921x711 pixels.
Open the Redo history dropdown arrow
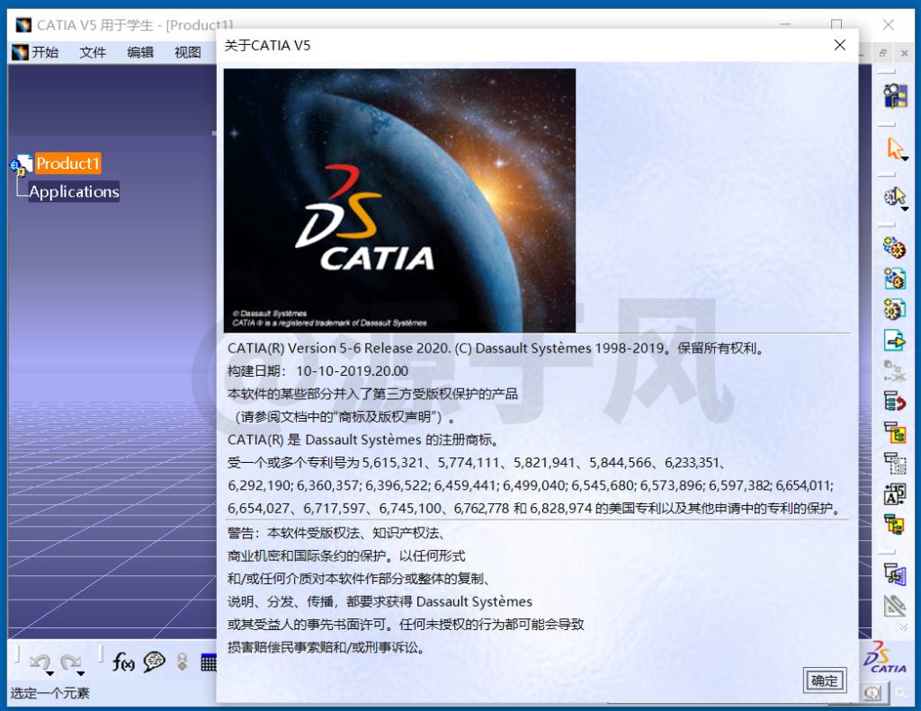tap(81, 673)
